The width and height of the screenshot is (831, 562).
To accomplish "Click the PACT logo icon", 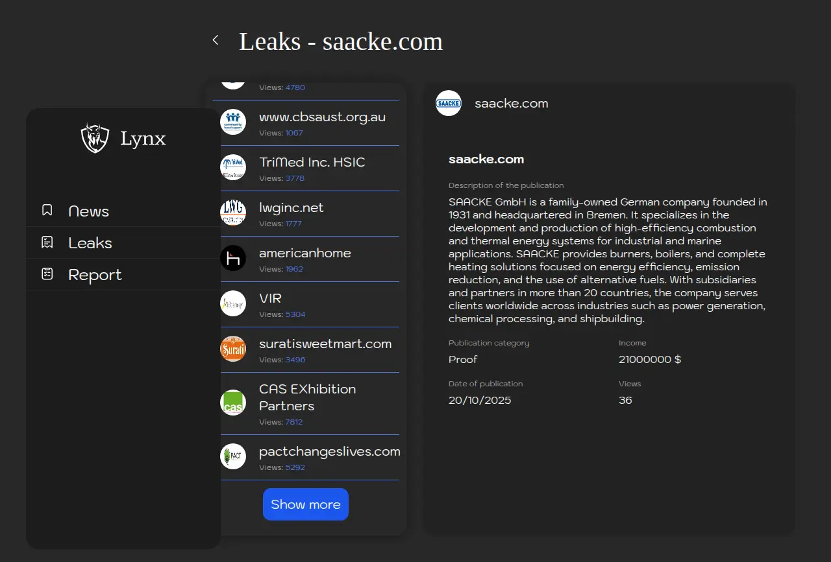I will 233,456.
